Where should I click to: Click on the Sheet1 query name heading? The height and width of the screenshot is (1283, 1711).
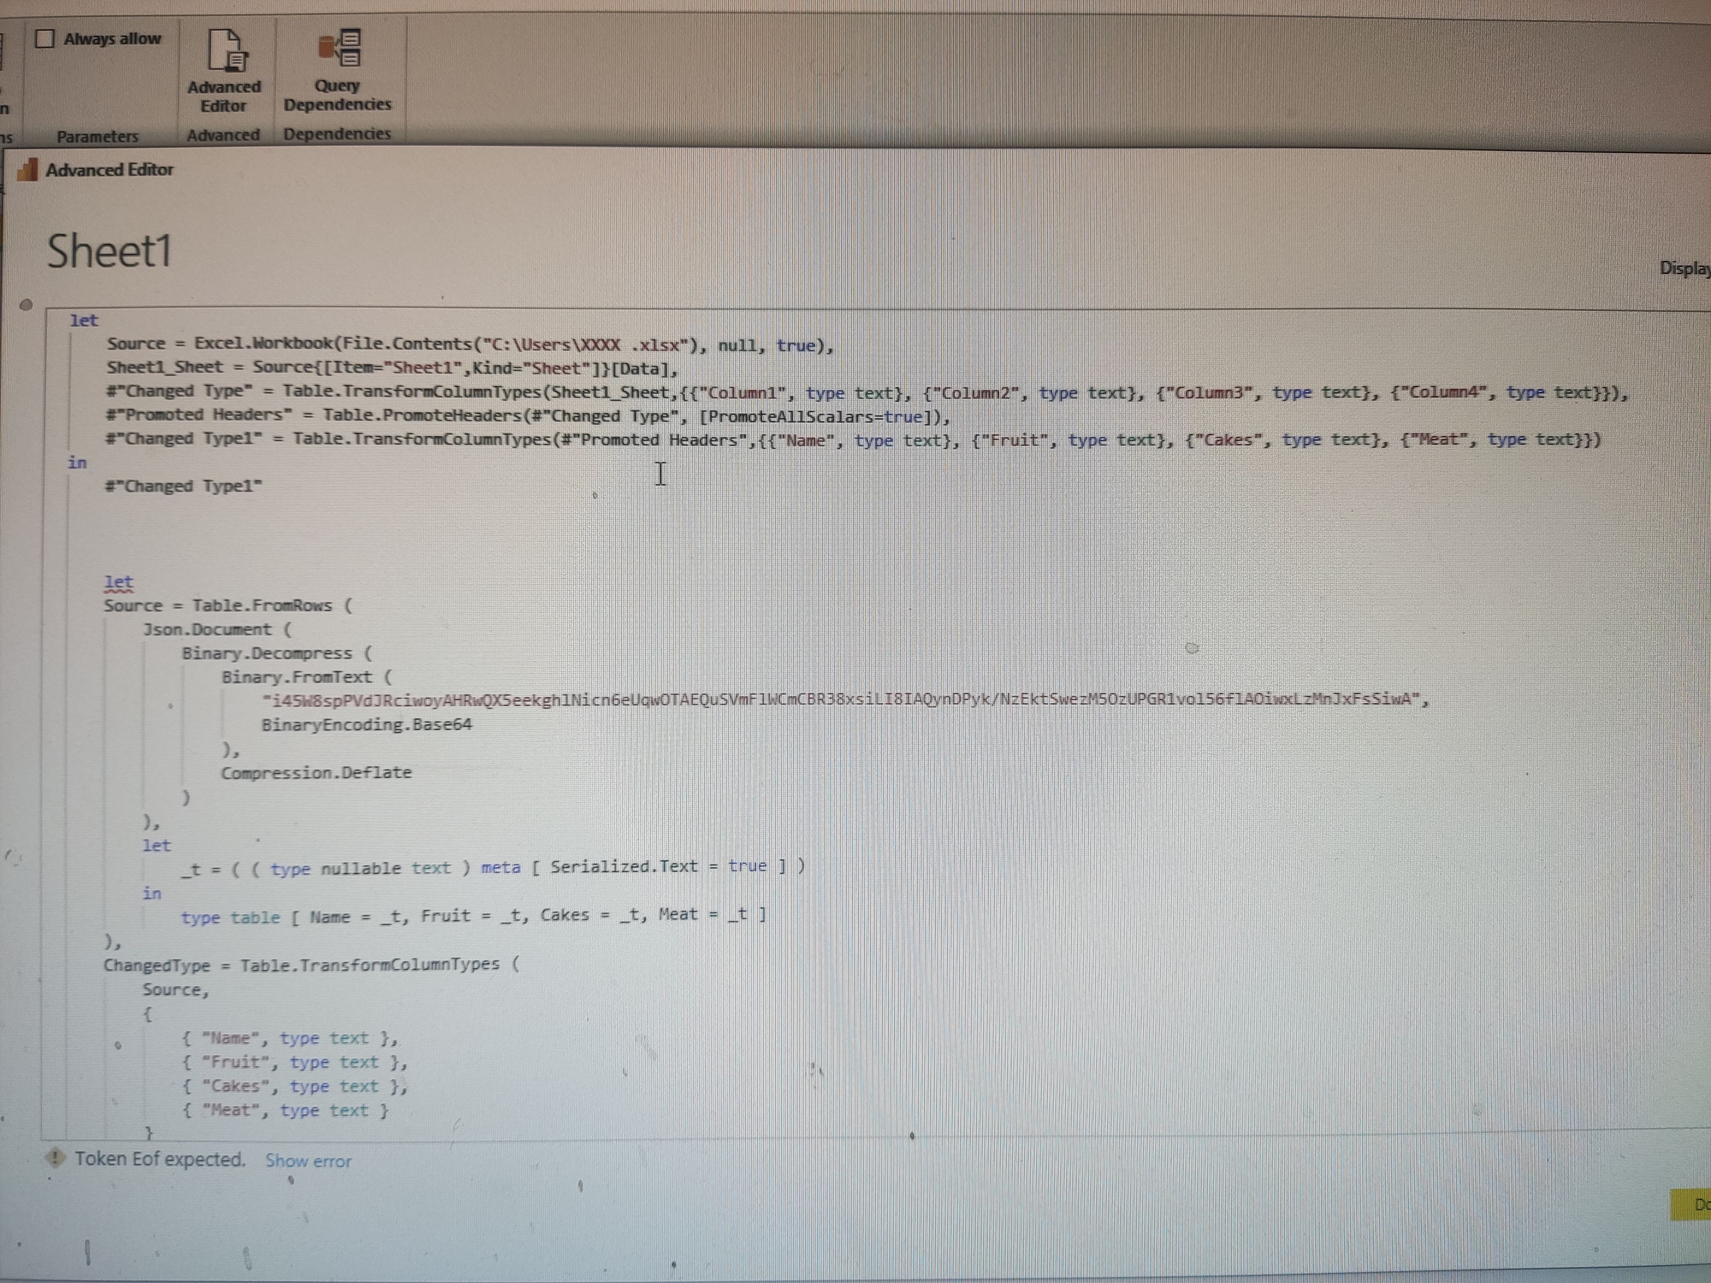[109, 251]
